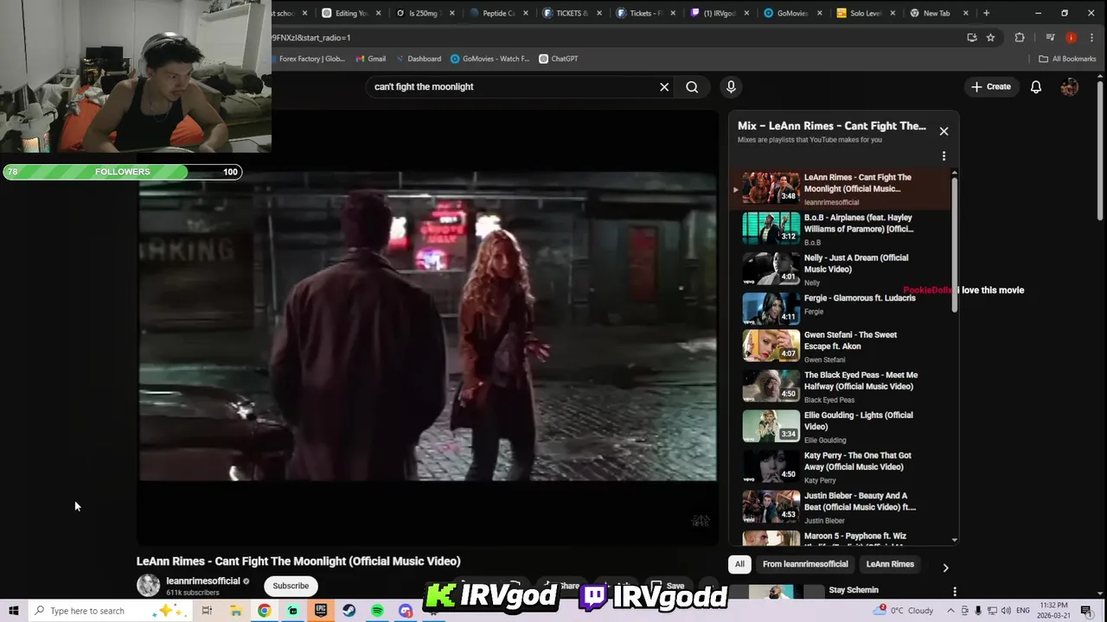Click the Windows Start button
The image size is (1107, 622).
click(13, 611)
